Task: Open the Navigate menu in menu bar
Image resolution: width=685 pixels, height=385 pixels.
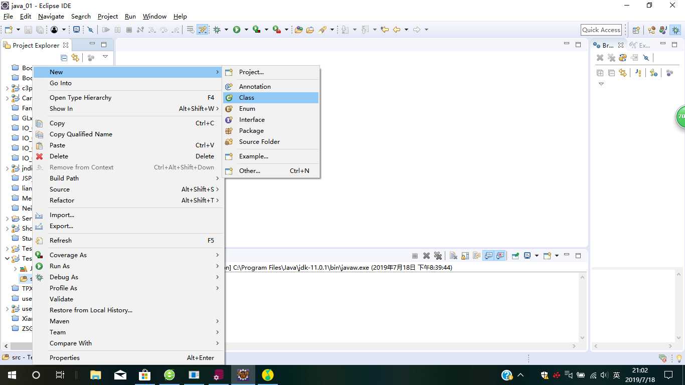Action: coord(51,17)
